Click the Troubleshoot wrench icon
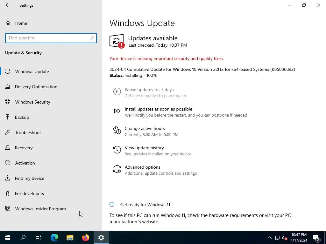 pos(8,132)
